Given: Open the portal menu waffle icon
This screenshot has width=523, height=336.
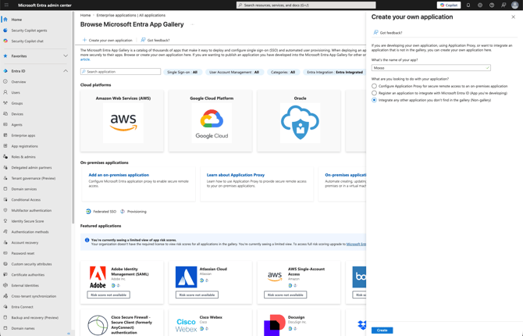Looking at the screenshot, I should tap(6, 5).
